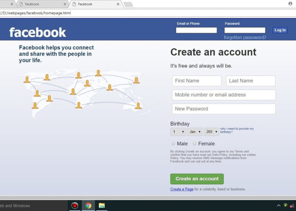Image resolution: width=296 pixels, height=211 pixels.
Task: Click the green Create an account button
Action: point(197,179)
